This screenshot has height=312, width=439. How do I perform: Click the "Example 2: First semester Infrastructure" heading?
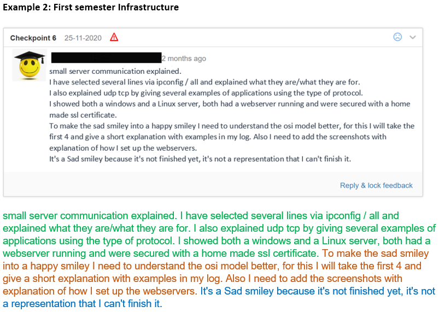click(x=90, y=8)
